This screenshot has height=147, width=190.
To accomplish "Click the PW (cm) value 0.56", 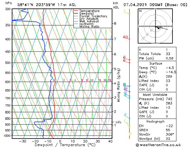I will (170, 58).
